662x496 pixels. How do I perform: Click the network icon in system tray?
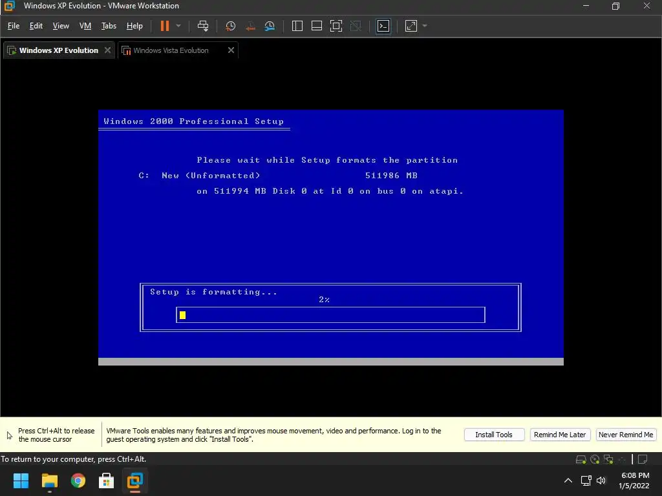click(586, 480)
